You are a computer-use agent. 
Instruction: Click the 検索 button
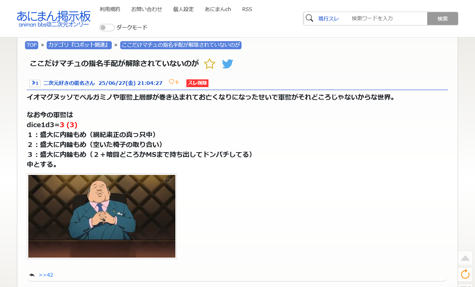pyautogui.click(x=443, y=19)
